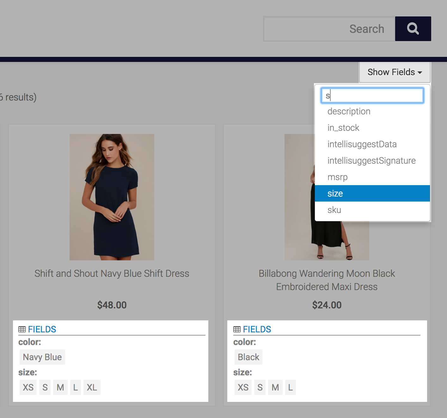The height and width of the screenshot is (418, 447).
Task: Click the magnifying glass search button
Action: (x=413, y=29)
